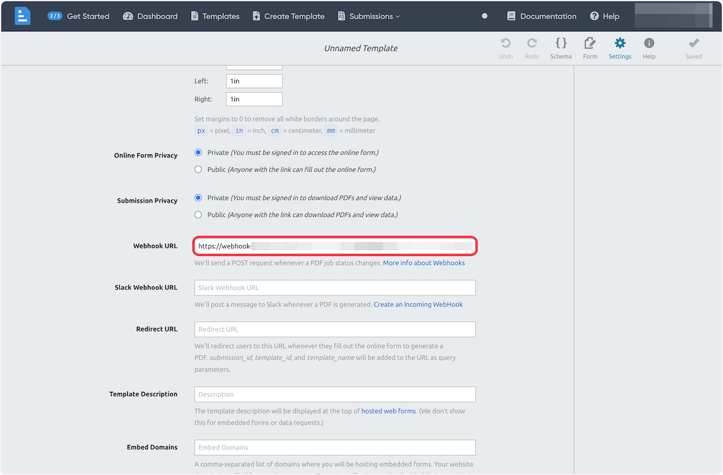Select Private for Online Form Privacy
This screenshot has height=475, width=723.
click(x=198, y=153)
